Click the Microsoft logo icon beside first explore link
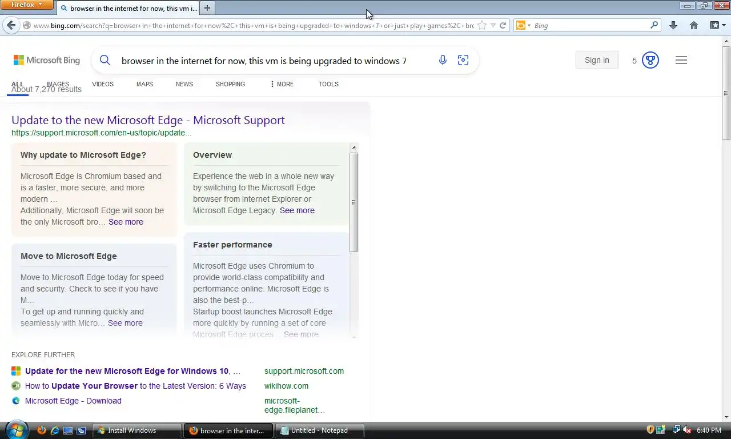The image size is (731, 439). 16,371
